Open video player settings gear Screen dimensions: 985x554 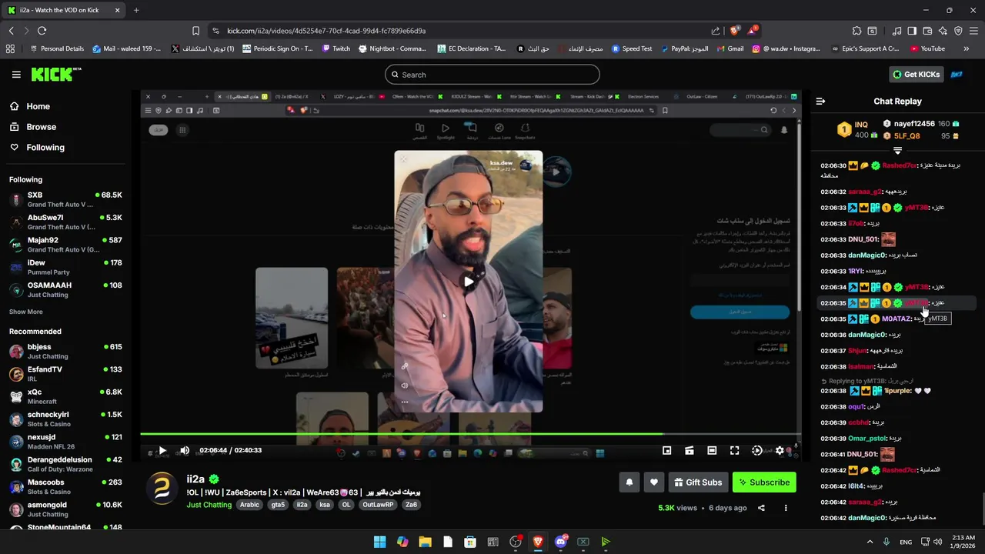point(780,450)
